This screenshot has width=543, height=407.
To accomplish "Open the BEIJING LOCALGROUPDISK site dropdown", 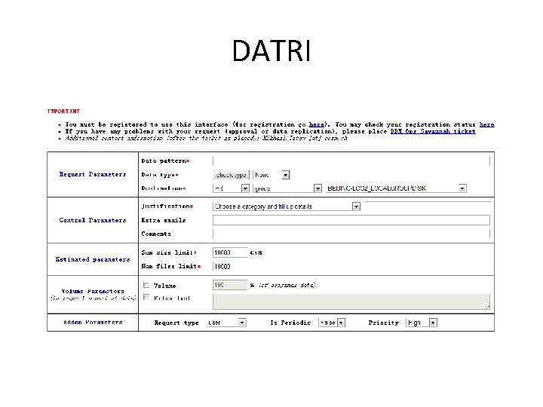I will click(x=396, y=188).
